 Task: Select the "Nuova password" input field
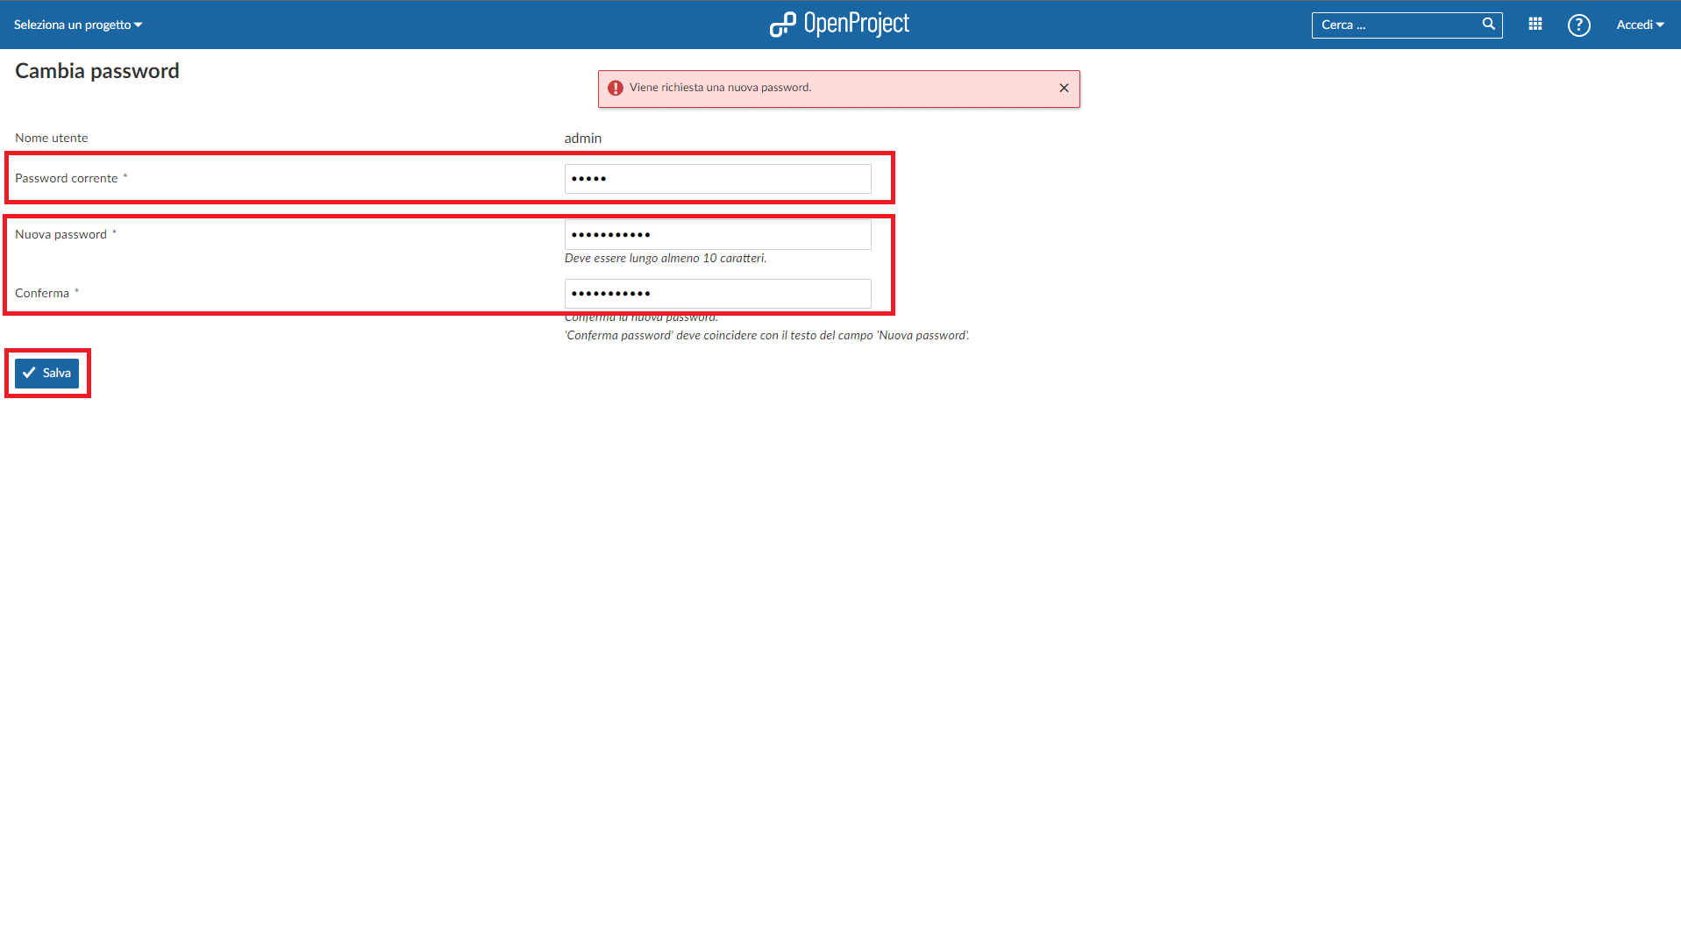(717, 235)
